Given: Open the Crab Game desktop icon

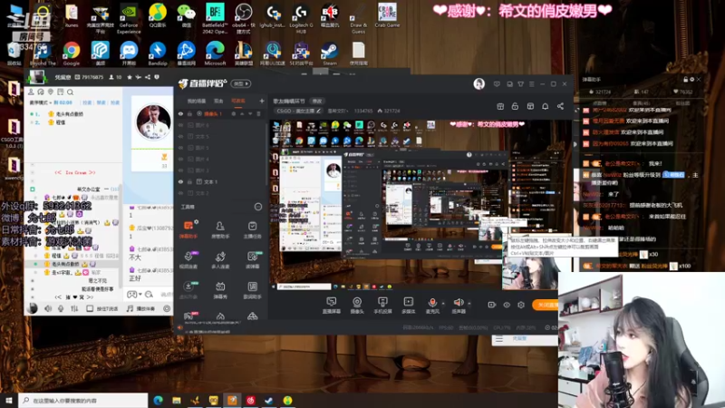Looking at the screenshot, I should tap(387, 15).
